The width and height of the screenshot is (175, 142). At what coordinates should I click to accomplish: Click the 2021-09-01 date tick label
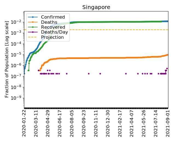[168, 123]
